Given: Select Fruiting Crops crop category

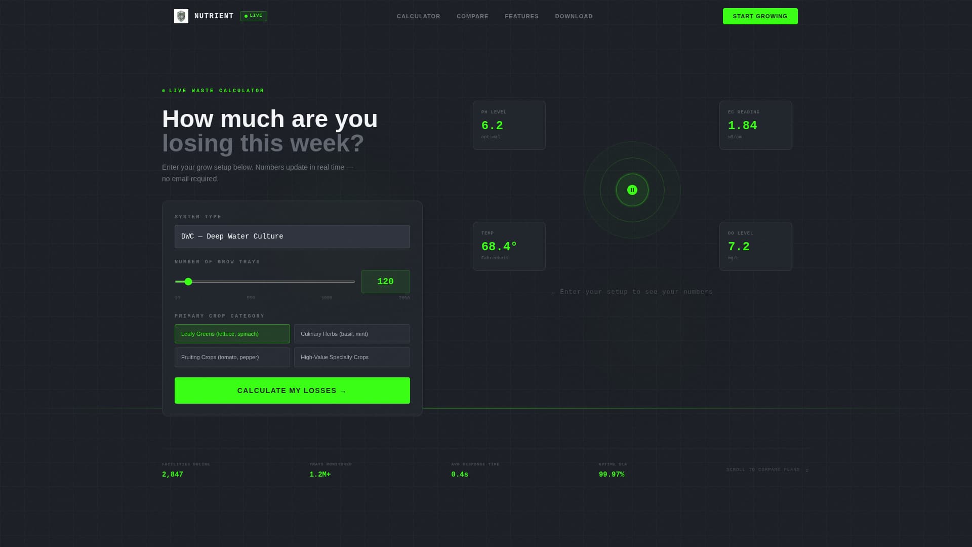Looking at the screenshot, I should [x=232, y=357].
